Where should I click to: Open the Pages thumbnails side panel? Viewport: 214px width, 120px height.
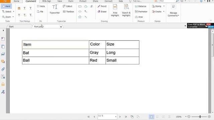pyautogui.click(x=3, y=47)
